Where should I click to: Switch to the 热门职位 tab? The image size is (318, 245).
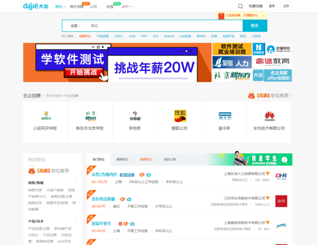pyautogui.click(x=98, y=159)
